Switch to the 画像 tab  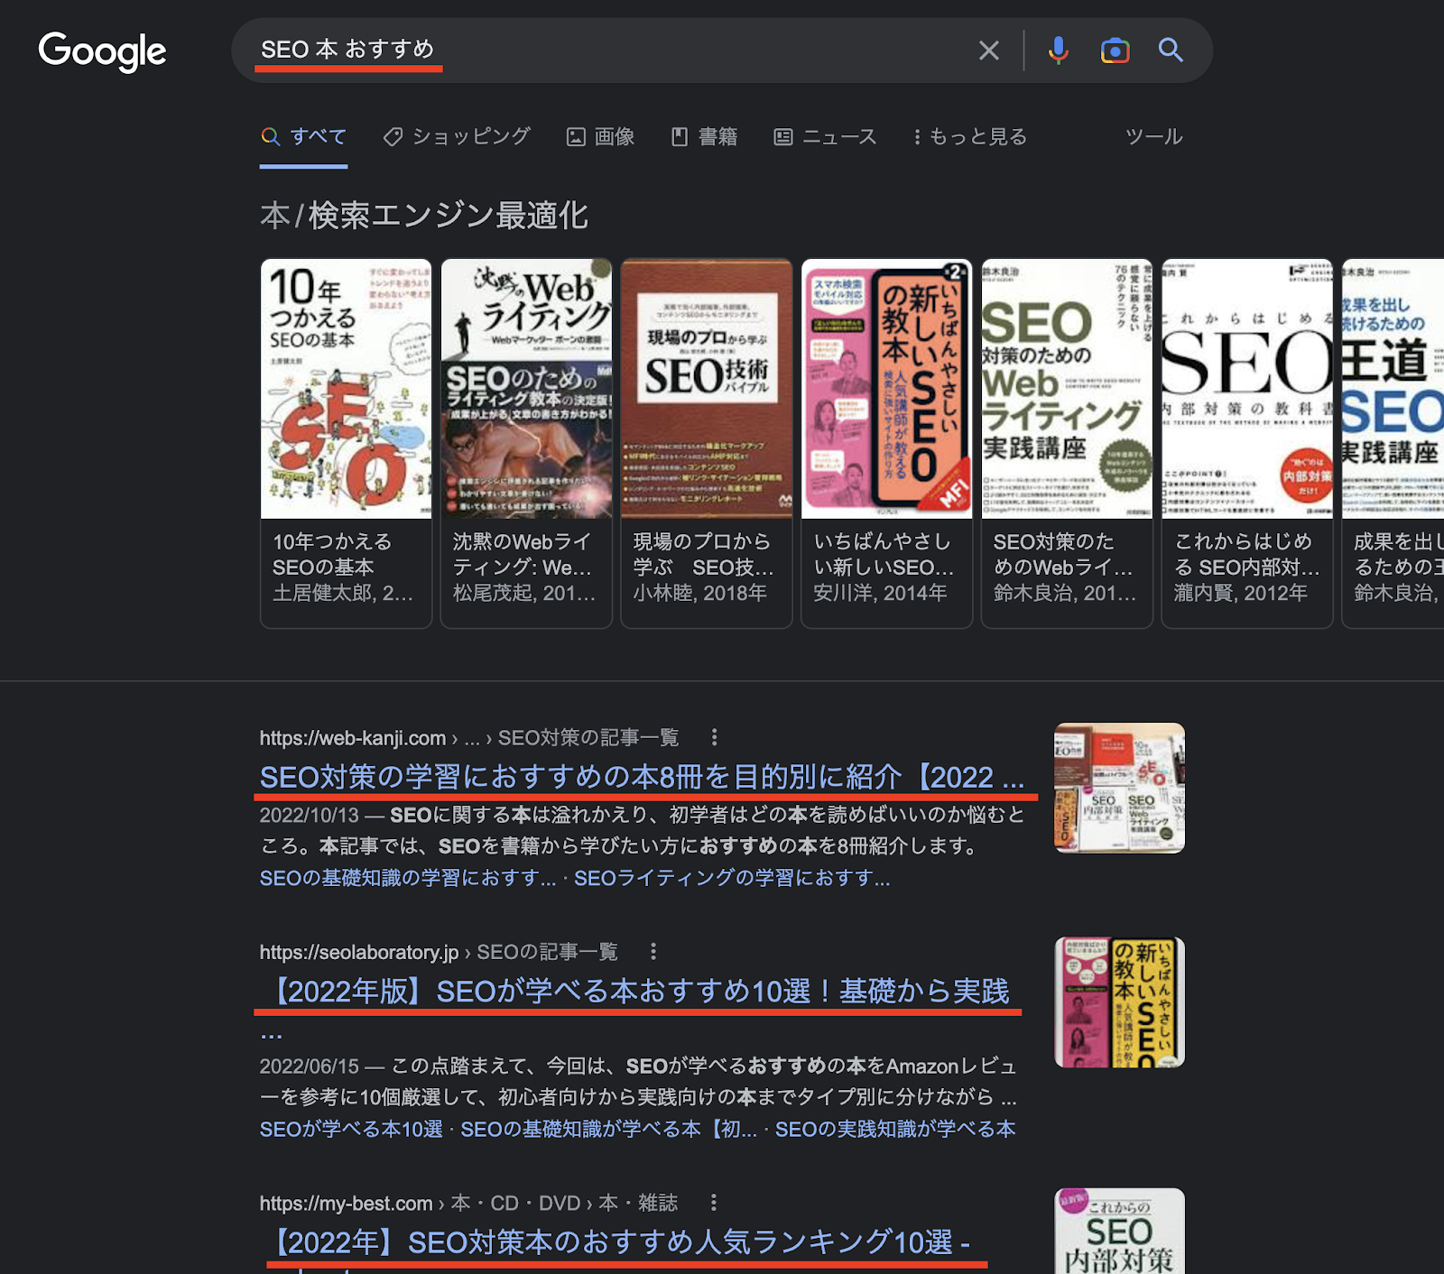(600, 137)
